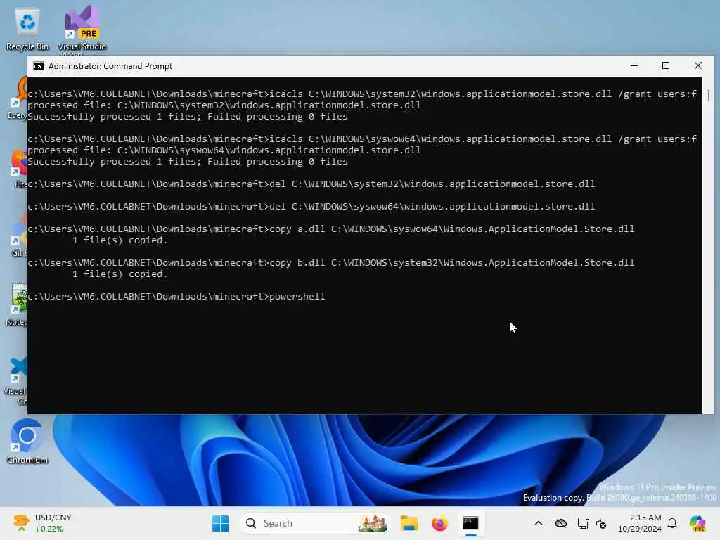
Task: Close the Administrator Command Prompt window
Action: [x=698, y=66]
